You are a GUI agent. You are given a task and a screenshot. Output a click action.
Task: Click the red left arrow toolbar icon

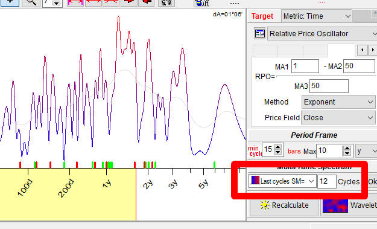(147, 2)
